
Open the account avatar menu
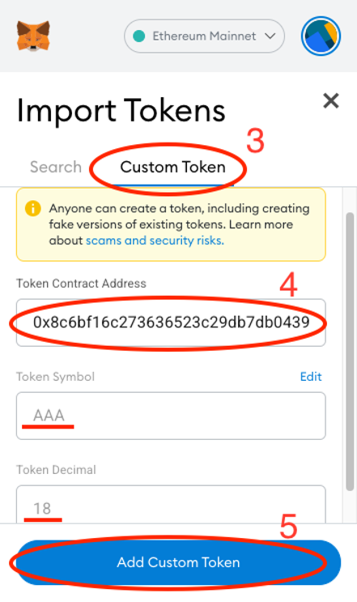pos(321,36)
